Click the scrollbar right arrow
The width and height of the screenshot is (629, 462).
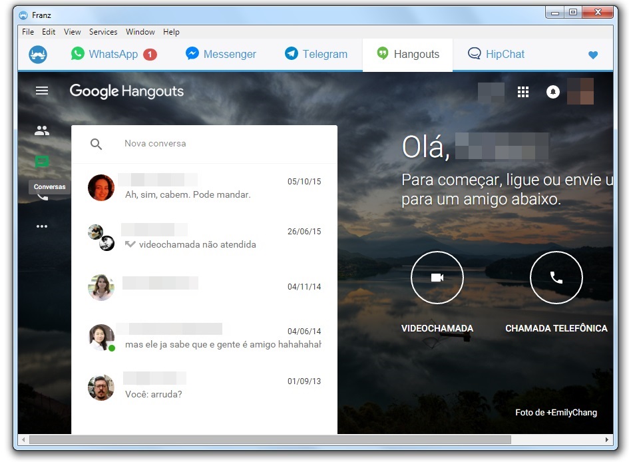pos(607,439)
